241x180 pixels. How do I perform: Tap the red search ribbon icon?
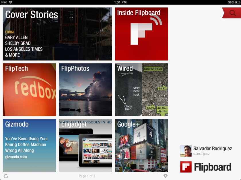232,13
